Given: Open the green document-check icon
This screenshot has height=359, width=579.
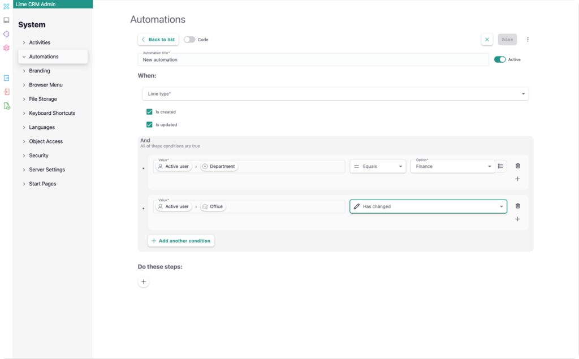Looking at the screenshot, I should click(x=6, y=106).
